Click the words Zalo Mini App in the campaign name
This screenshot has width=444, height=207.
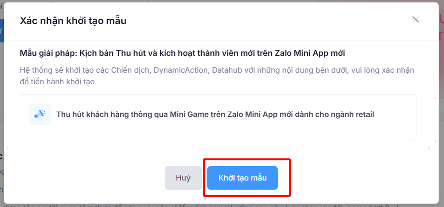(284, 115)
